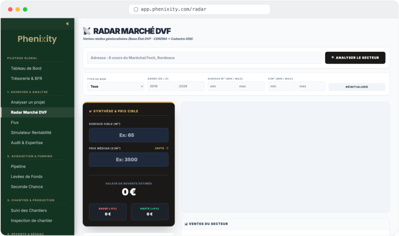Focus the address search field

click(x=204, y=58)
